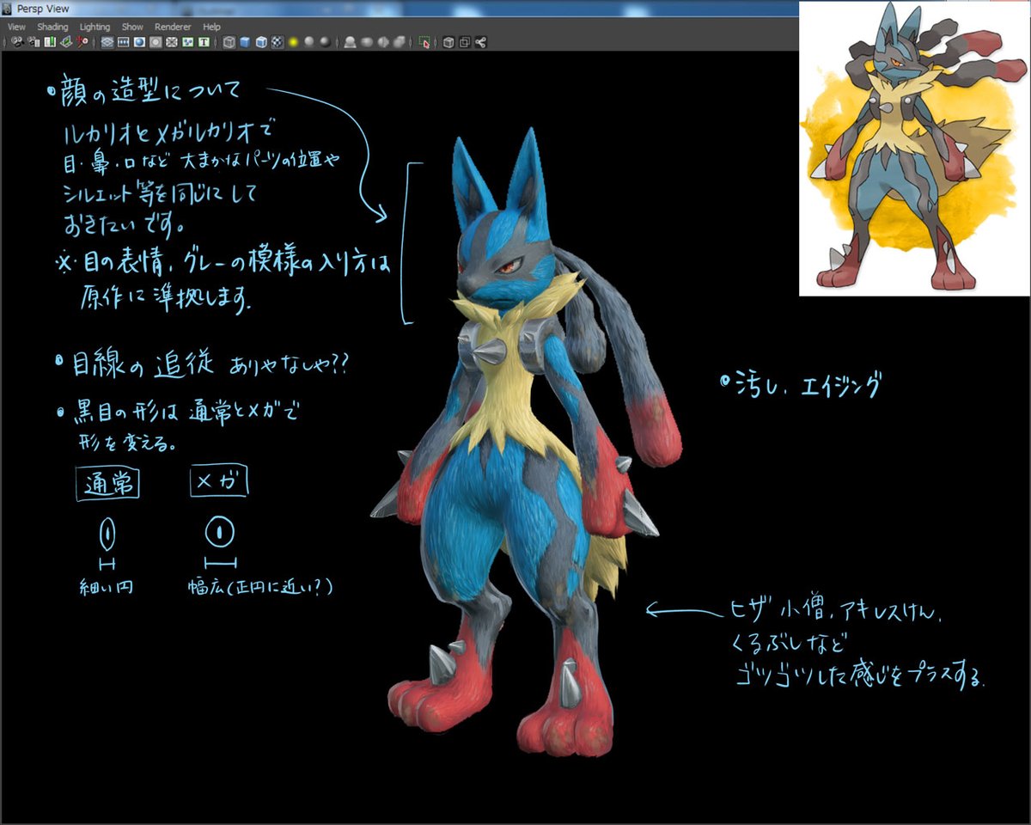1031x825 pixels.
Task: Click the grey oval motion blur icon
Action: (x=366, y=41)
